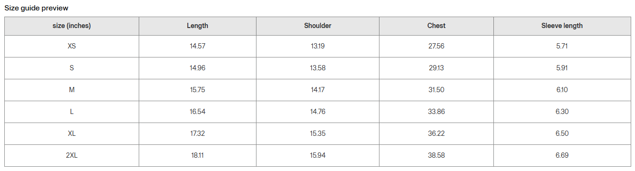Select the Chest column header

pos(436,26)
